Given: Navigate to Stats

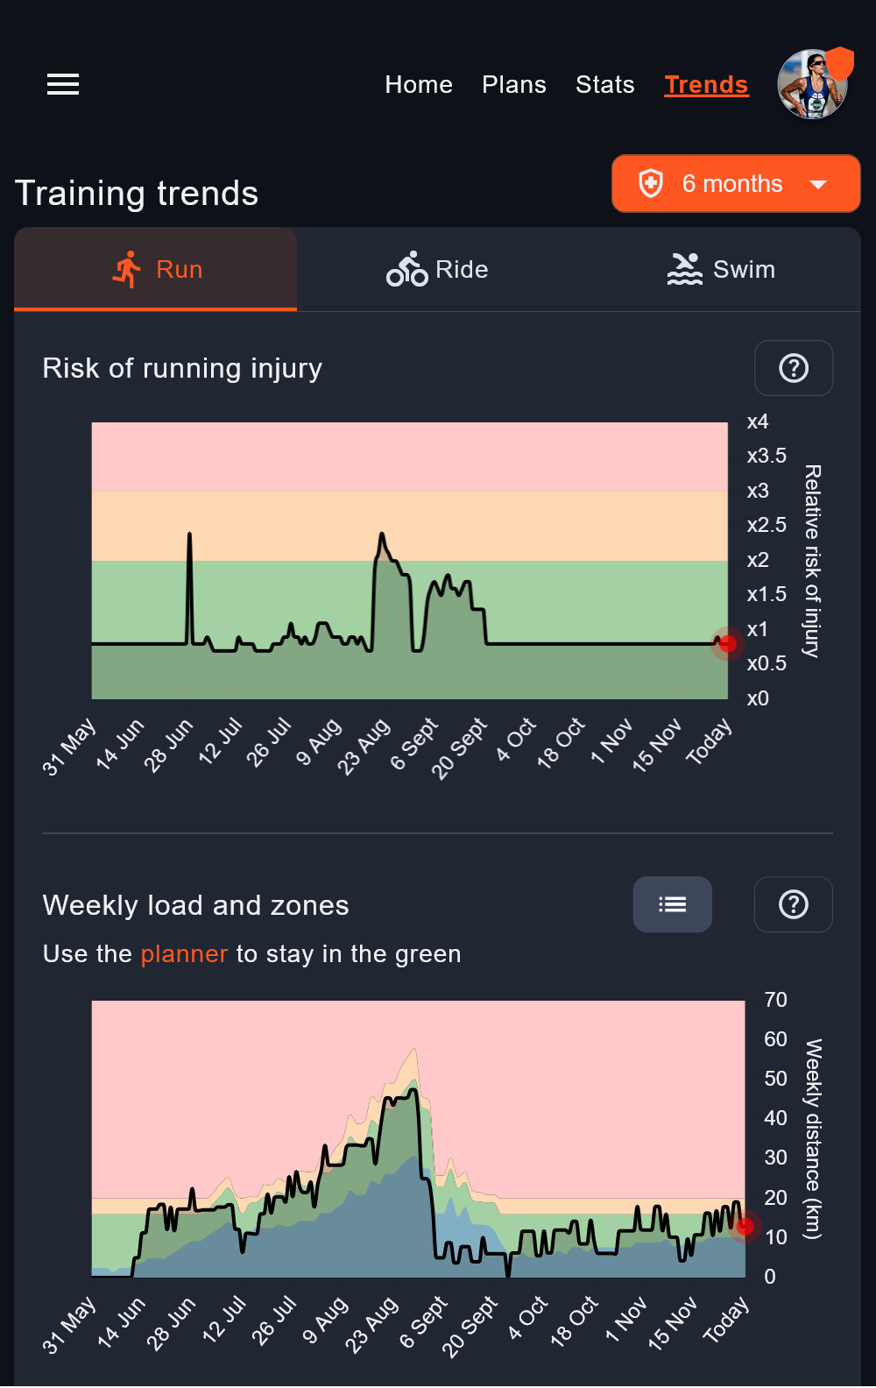Looking at the screenshot, I should (605, 85).
